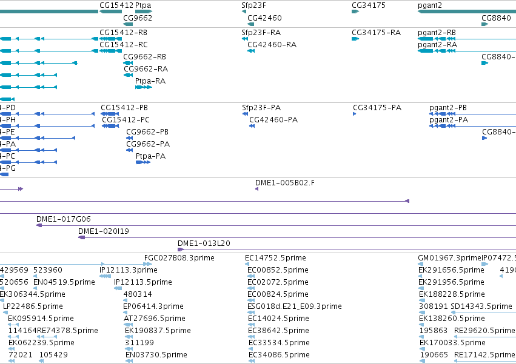Click EST label EC14024.5prime
This screenshot has width=516, height=364.
coord(279,319)
